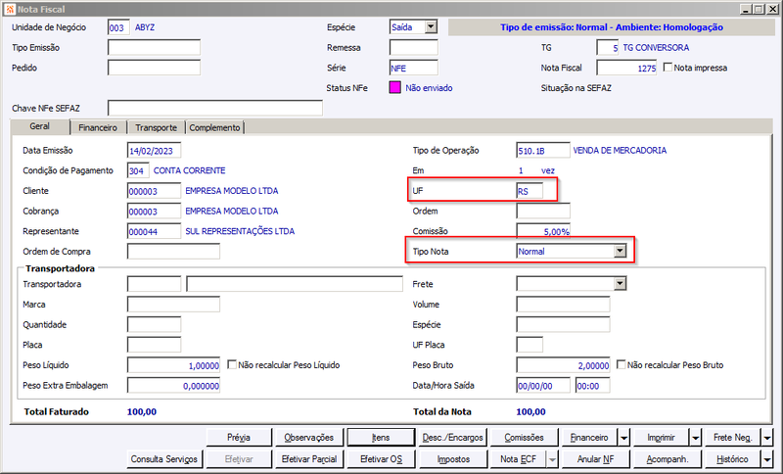Click the Transportadora code field
Image resolution: width=783 pixels, height=474 pixels.
tap(154, 284)
